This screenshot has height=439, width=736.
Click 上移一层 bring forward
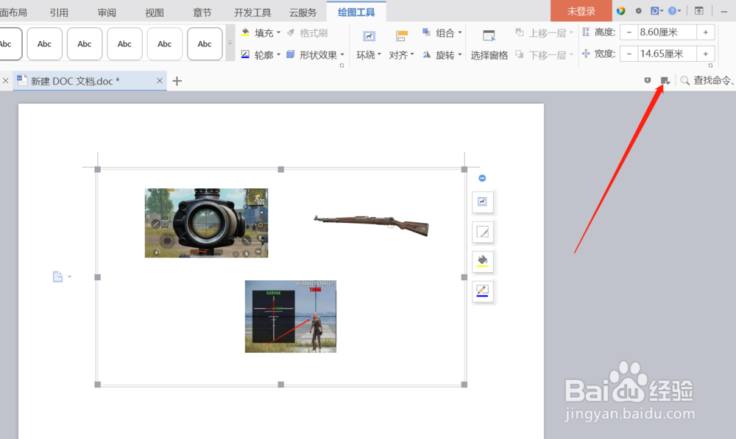click(544, 33)
